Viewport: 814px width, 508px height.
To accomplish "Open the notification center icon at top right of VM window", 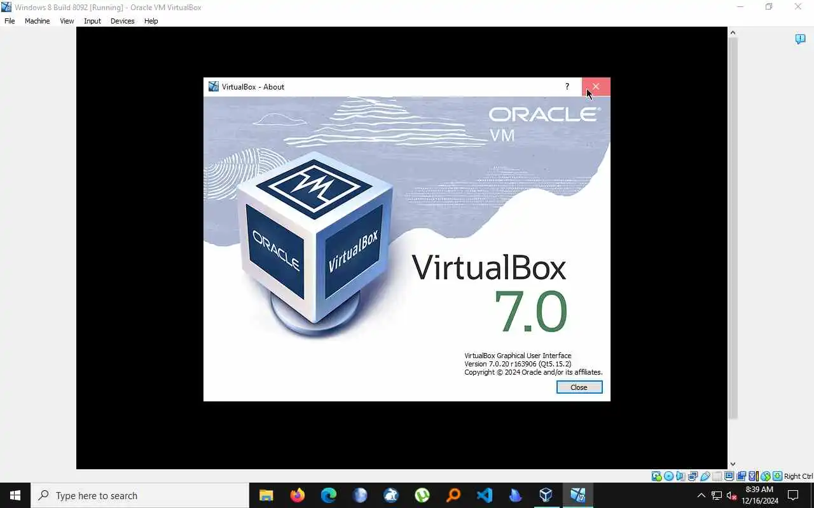I will (x=800, y=39).
